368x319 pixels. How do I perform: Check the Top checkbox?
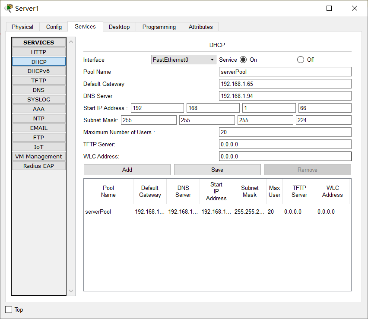tap(9, 310)
